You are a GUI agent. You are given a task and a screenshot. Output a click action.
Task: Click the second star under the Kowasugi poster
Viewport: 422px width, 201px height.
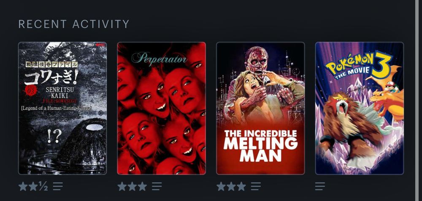[33, 186]
